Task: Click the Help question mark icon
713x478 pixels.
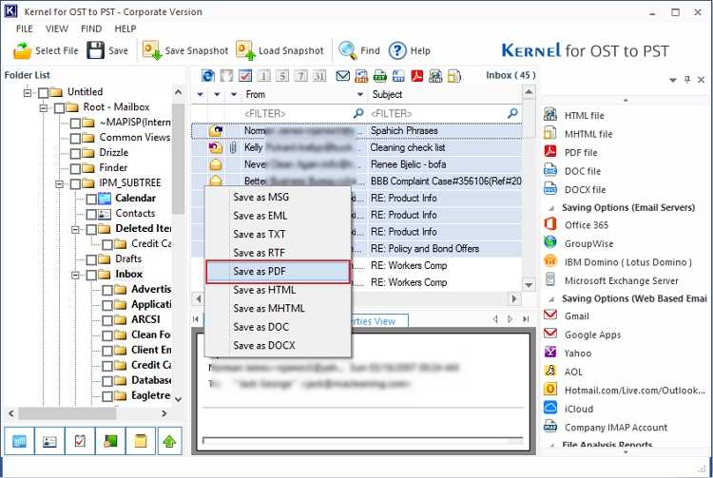Action: [397, 50]
